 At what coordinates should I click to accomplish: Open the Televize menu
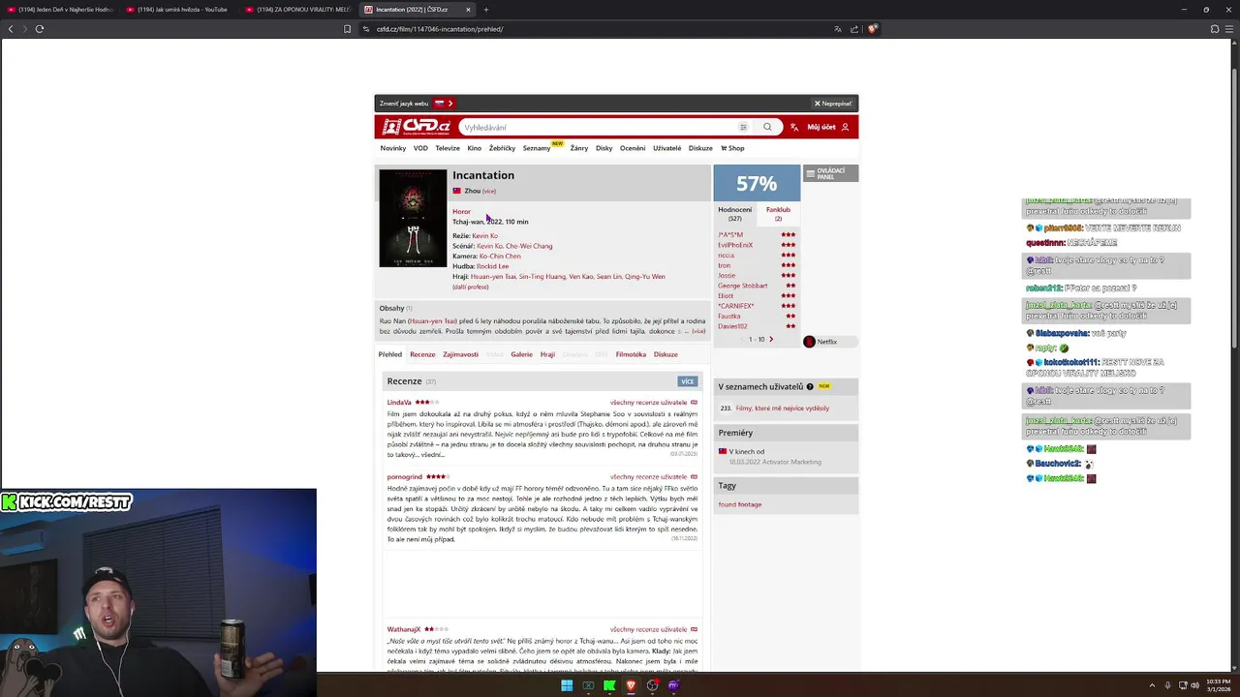click(448, 148)
